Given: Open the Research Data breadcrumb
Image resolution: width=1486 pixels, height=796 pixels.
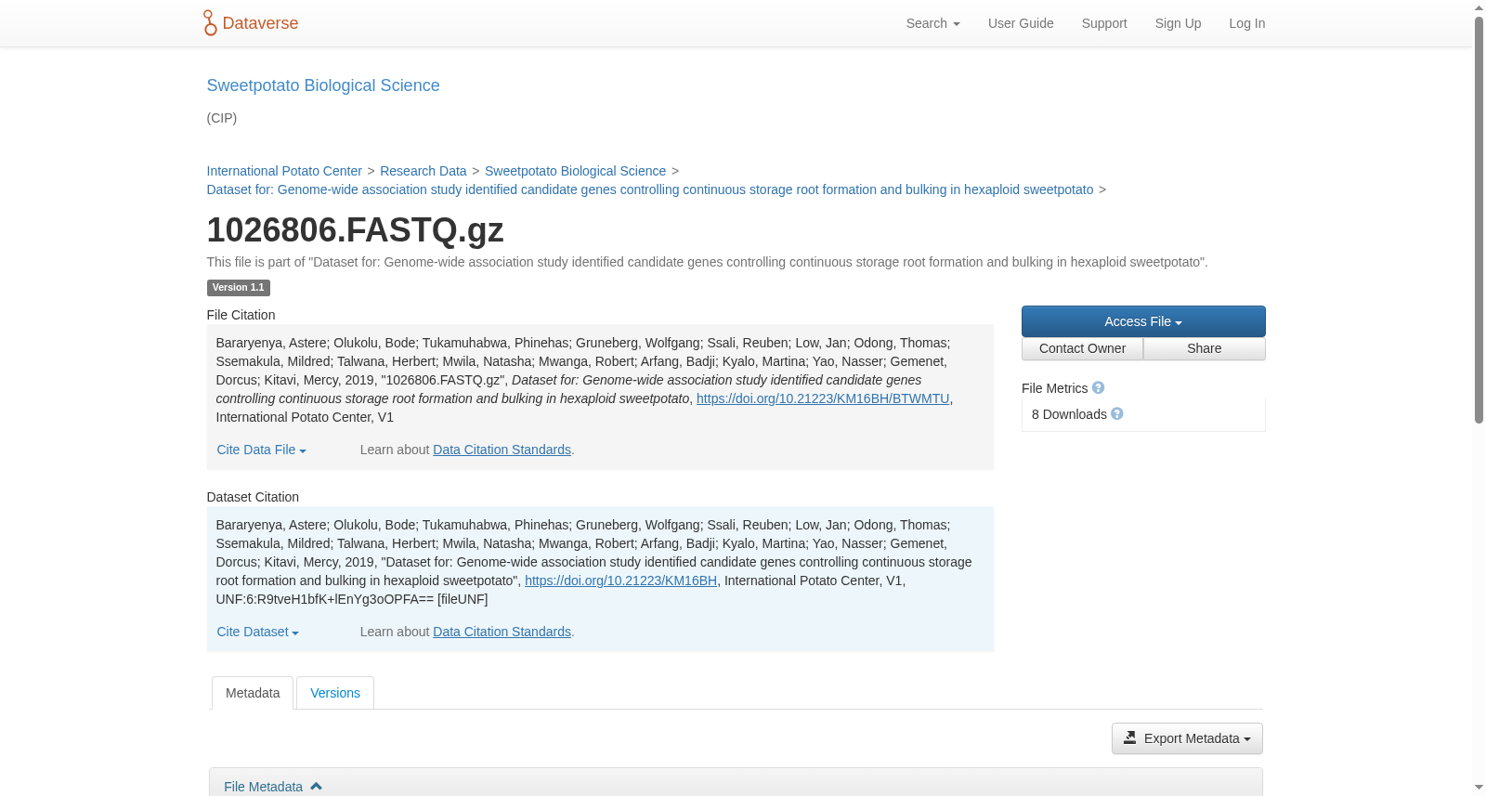Looking at the screenshot, I should 424,171.
